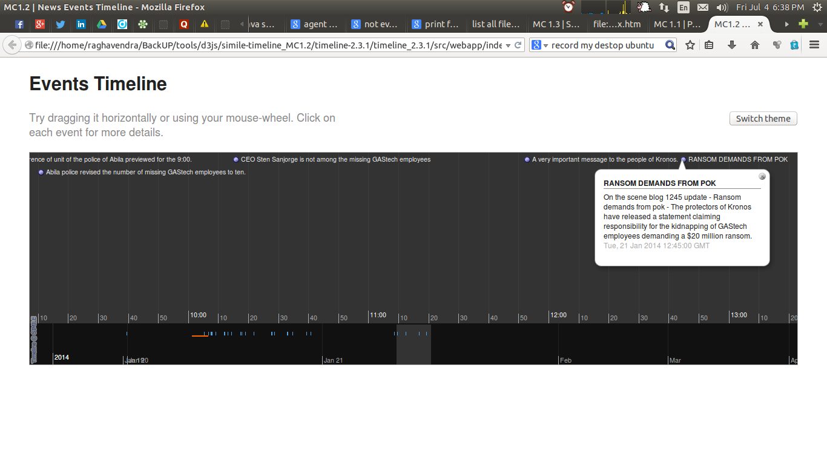Open the URL history dropdown arrow
This screenshot has height=465, width=827.
point(508,45)
